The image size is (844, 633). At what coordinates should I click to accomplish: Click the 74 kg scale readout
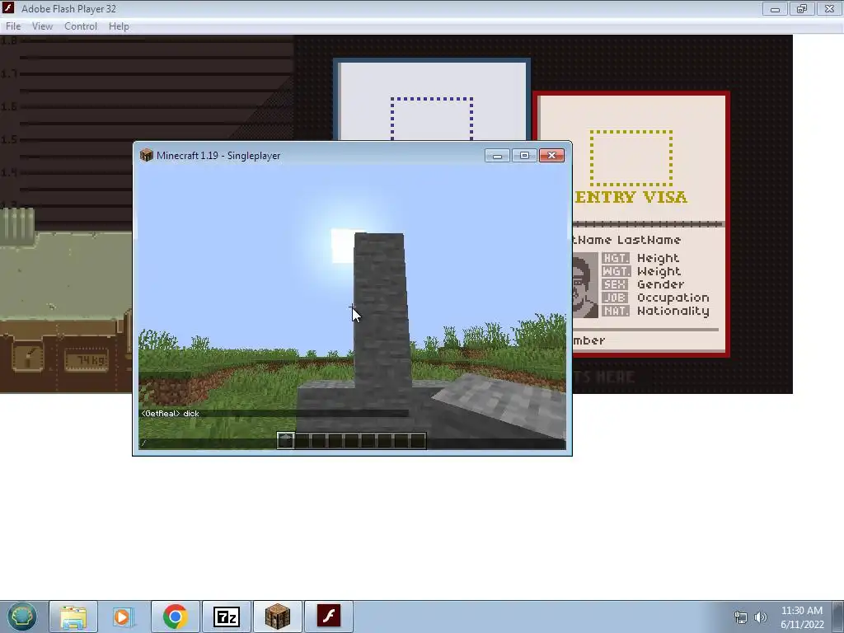86,360
